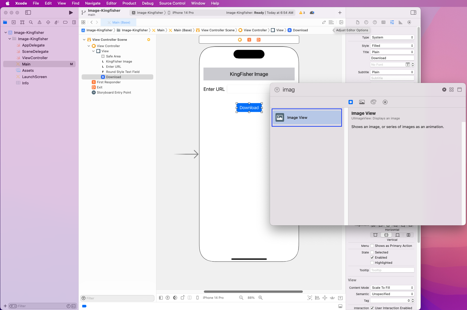Collapse the View Controller outline item

(x=89, y=46)
